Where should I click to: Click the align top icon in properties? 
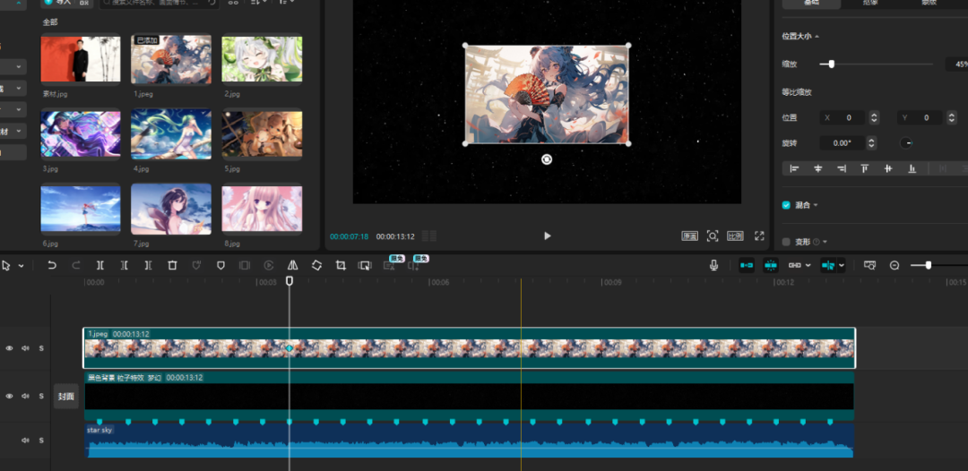[x=865, y=168]
